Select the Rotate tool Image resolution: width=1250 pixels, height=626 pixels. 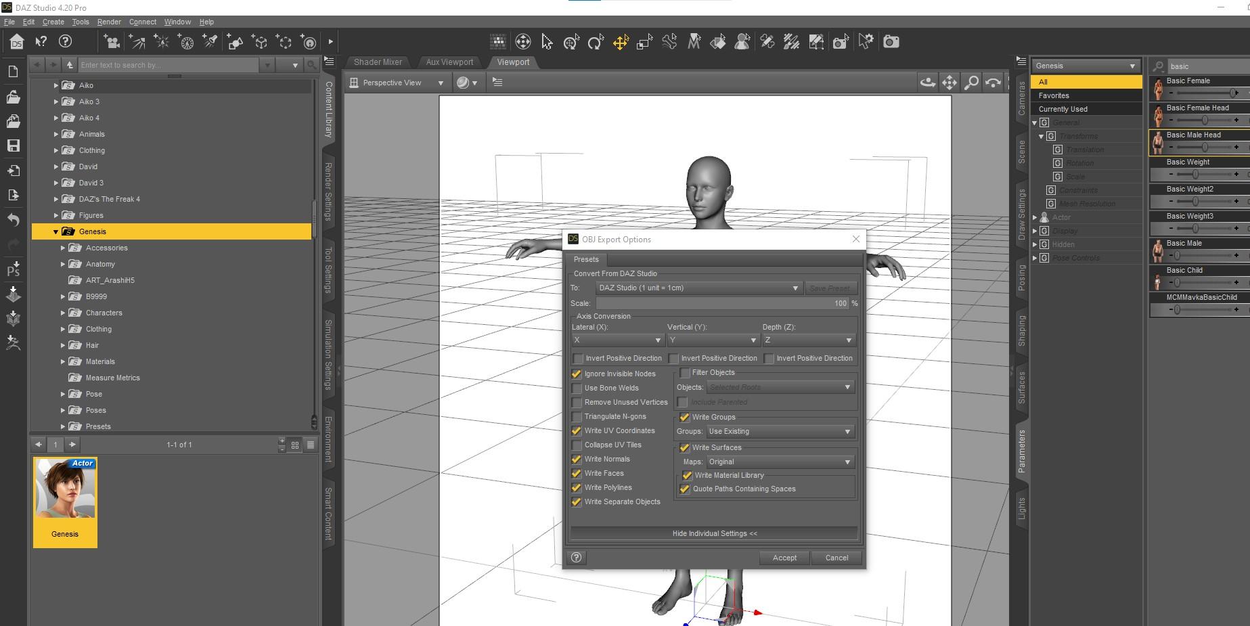pos(596,42)
